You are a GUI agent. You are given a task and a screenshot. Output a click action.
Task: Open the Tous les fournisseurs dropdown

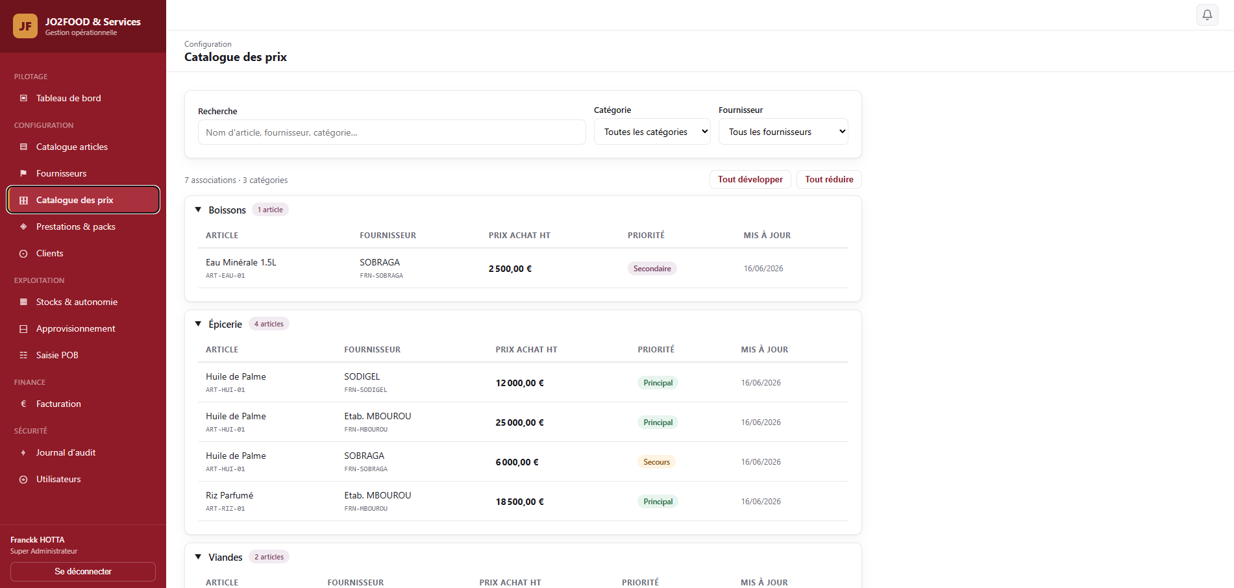pyautogui.click(x=784, y=132)
